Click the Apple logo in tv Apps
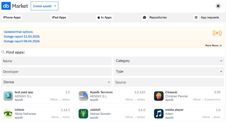Image resolution: width=226 pixels, height=122 pixels. coord(99,18)
